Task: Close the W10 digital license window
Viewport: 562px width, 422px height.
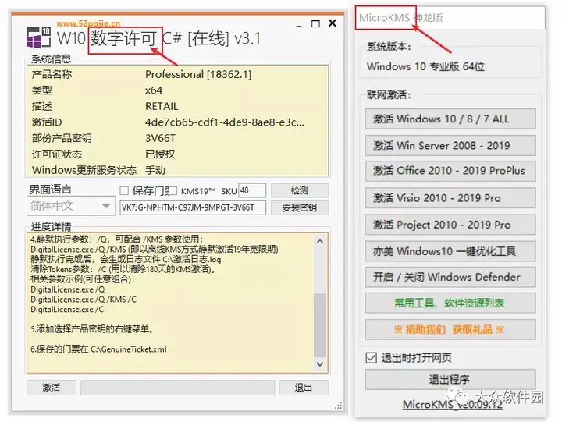Action: pyautogui.click(x=333, y=23)
